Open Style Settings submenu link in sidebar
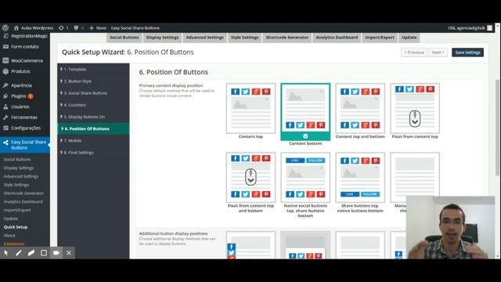The image size is (501, 282). (16, 185)
